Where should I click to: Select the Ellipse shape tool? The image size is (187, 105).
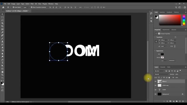2,69
